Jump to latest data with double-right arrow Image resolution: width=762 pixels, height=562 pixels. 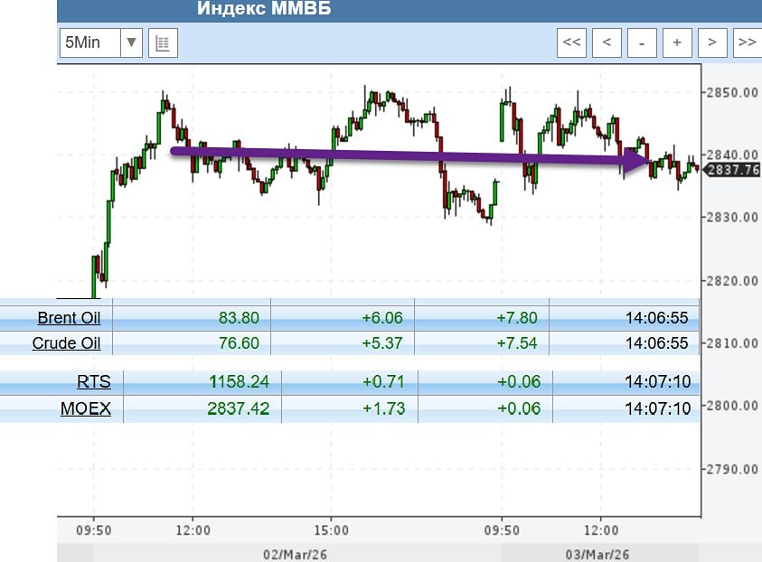[x=748, y=42]
